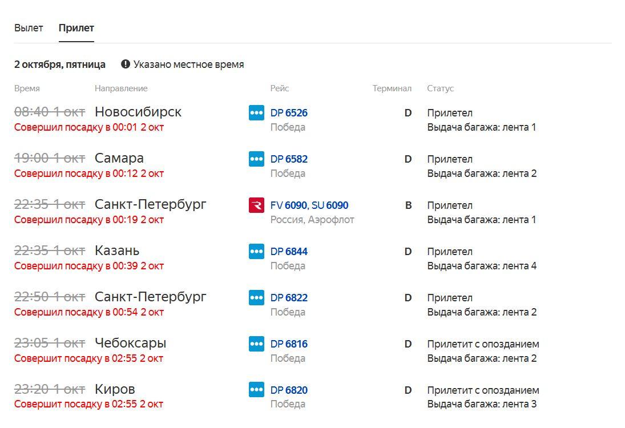Image resolution: width=625 pixels, height=428 pixels.
Task: Click 'Выдача багажа: лента 4' status
Action: coord(482,266)
